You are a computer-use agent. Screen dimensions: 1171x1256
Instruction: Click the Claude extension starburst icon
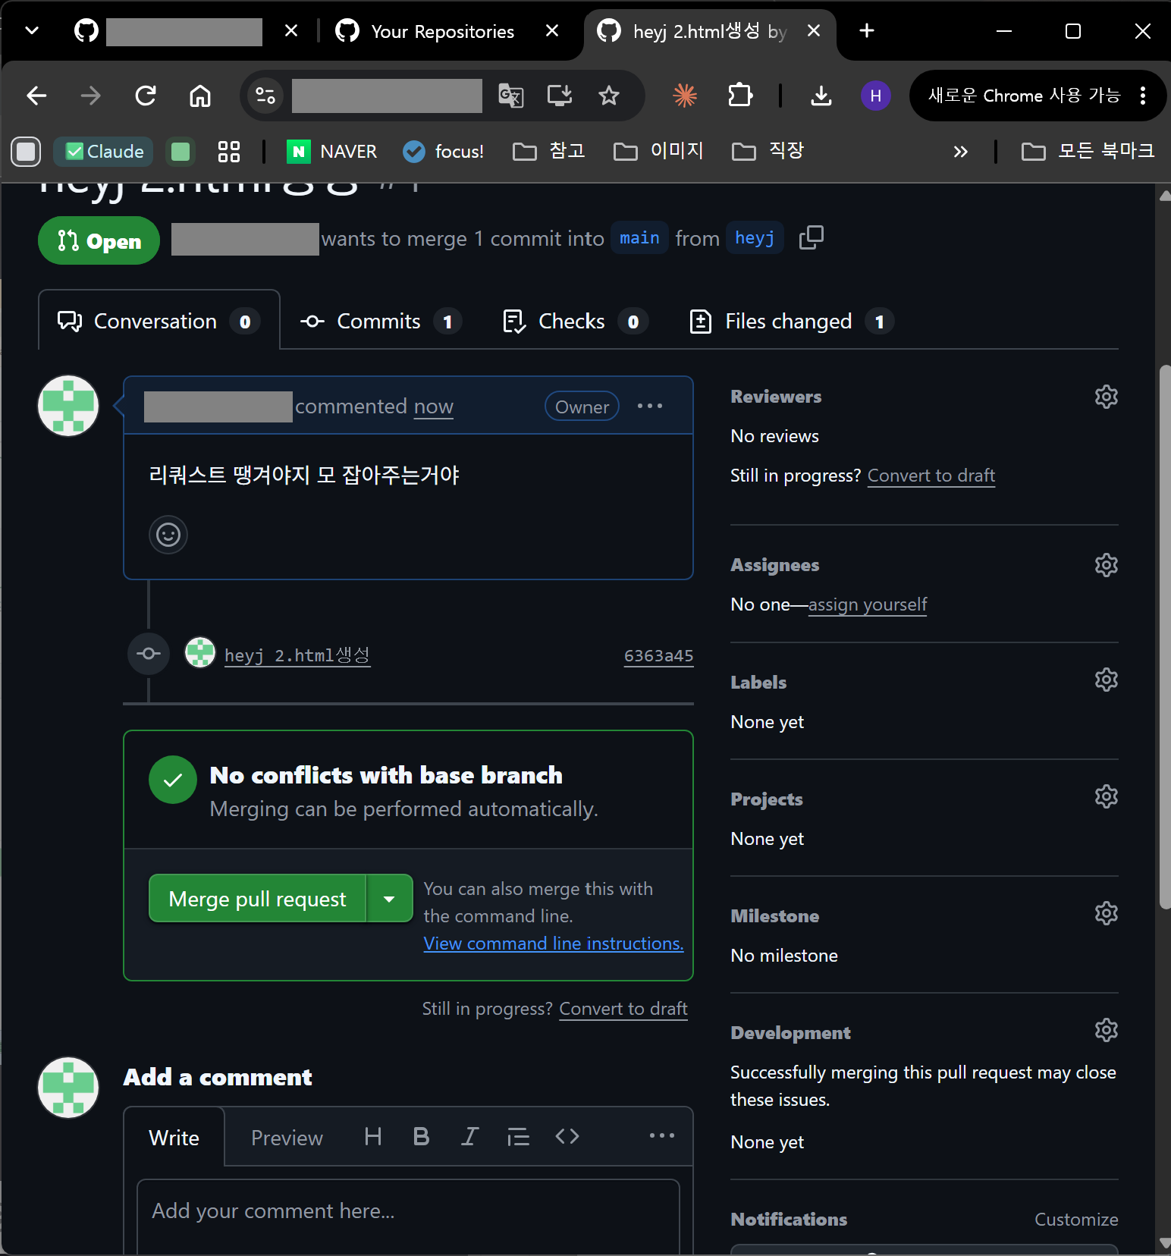[685, 96]
